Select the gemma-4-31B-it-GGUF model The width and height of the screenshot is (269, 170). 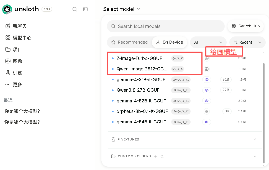tap(141, 79)
